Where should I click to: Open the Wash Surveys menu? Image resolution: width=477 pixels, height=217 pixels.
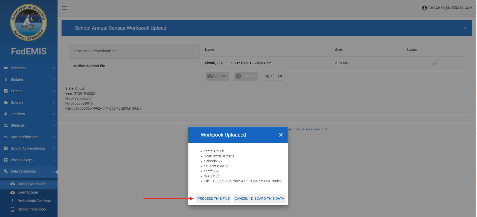coord(22,160)
